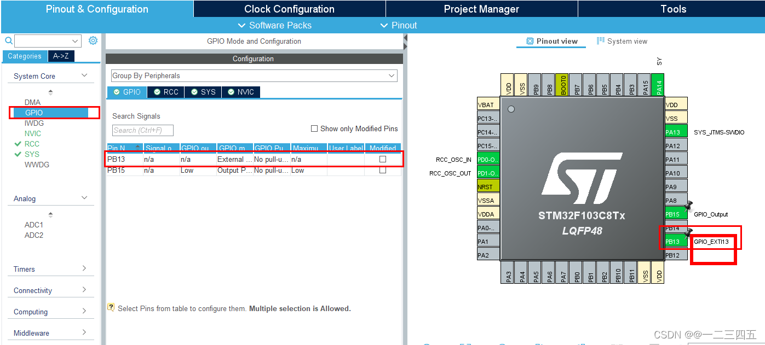Click the help icon beside Select Pins hint

[x=111, y=308]
